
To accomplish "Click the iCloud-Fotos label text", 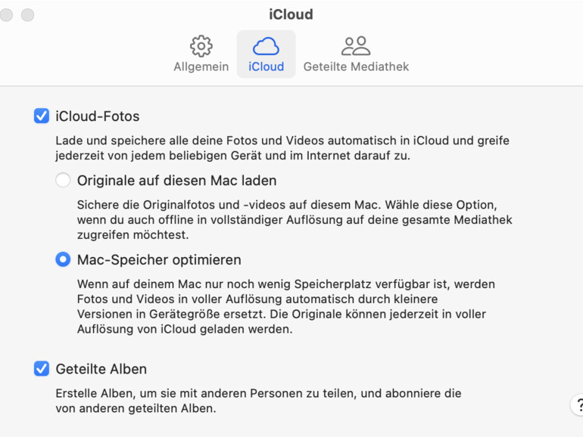I will click(x=98, y=116).
